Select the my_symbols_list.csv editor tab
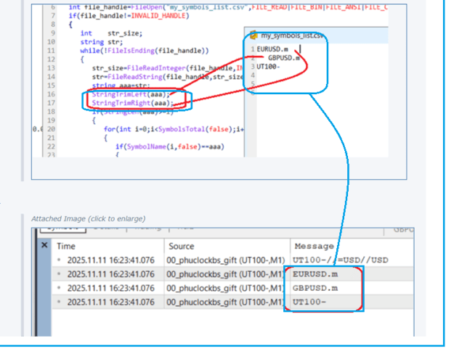 click(x=292, y=36)
